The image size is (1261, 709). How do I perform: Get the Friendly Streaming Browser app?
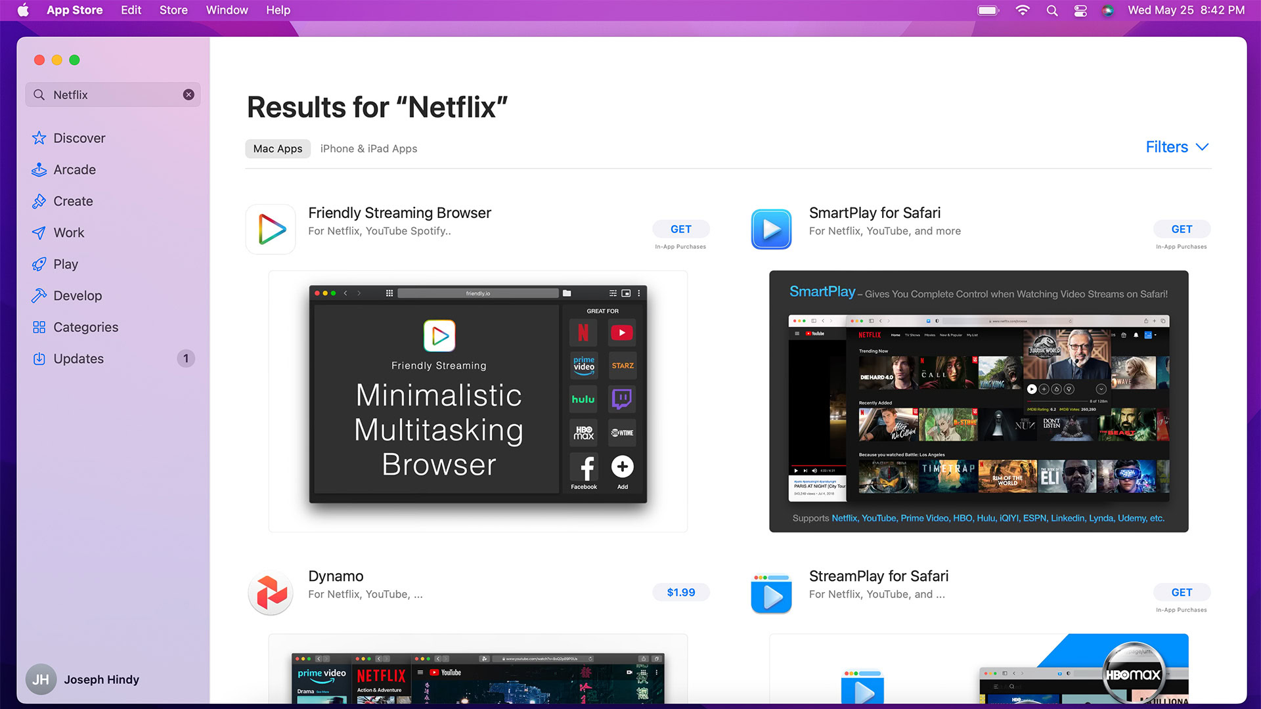pyautogui.click(x=680, y=229)
